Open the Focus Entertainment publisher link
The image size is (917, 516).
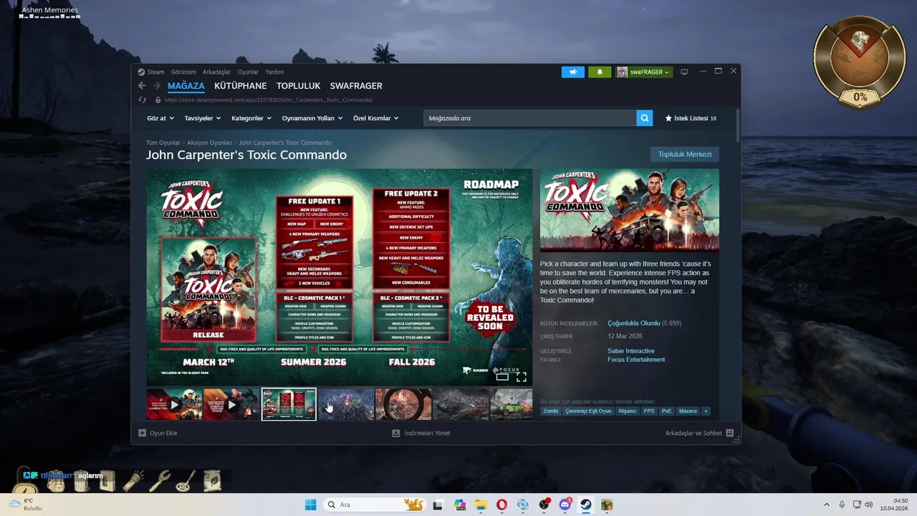click(636, 360)
